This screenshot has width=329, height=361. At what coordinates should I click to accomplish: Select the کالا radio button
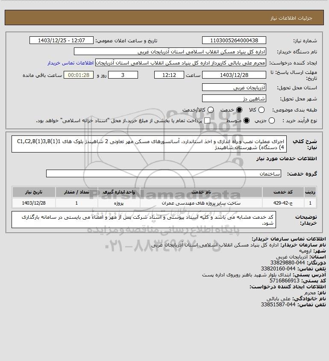(261, 110)
